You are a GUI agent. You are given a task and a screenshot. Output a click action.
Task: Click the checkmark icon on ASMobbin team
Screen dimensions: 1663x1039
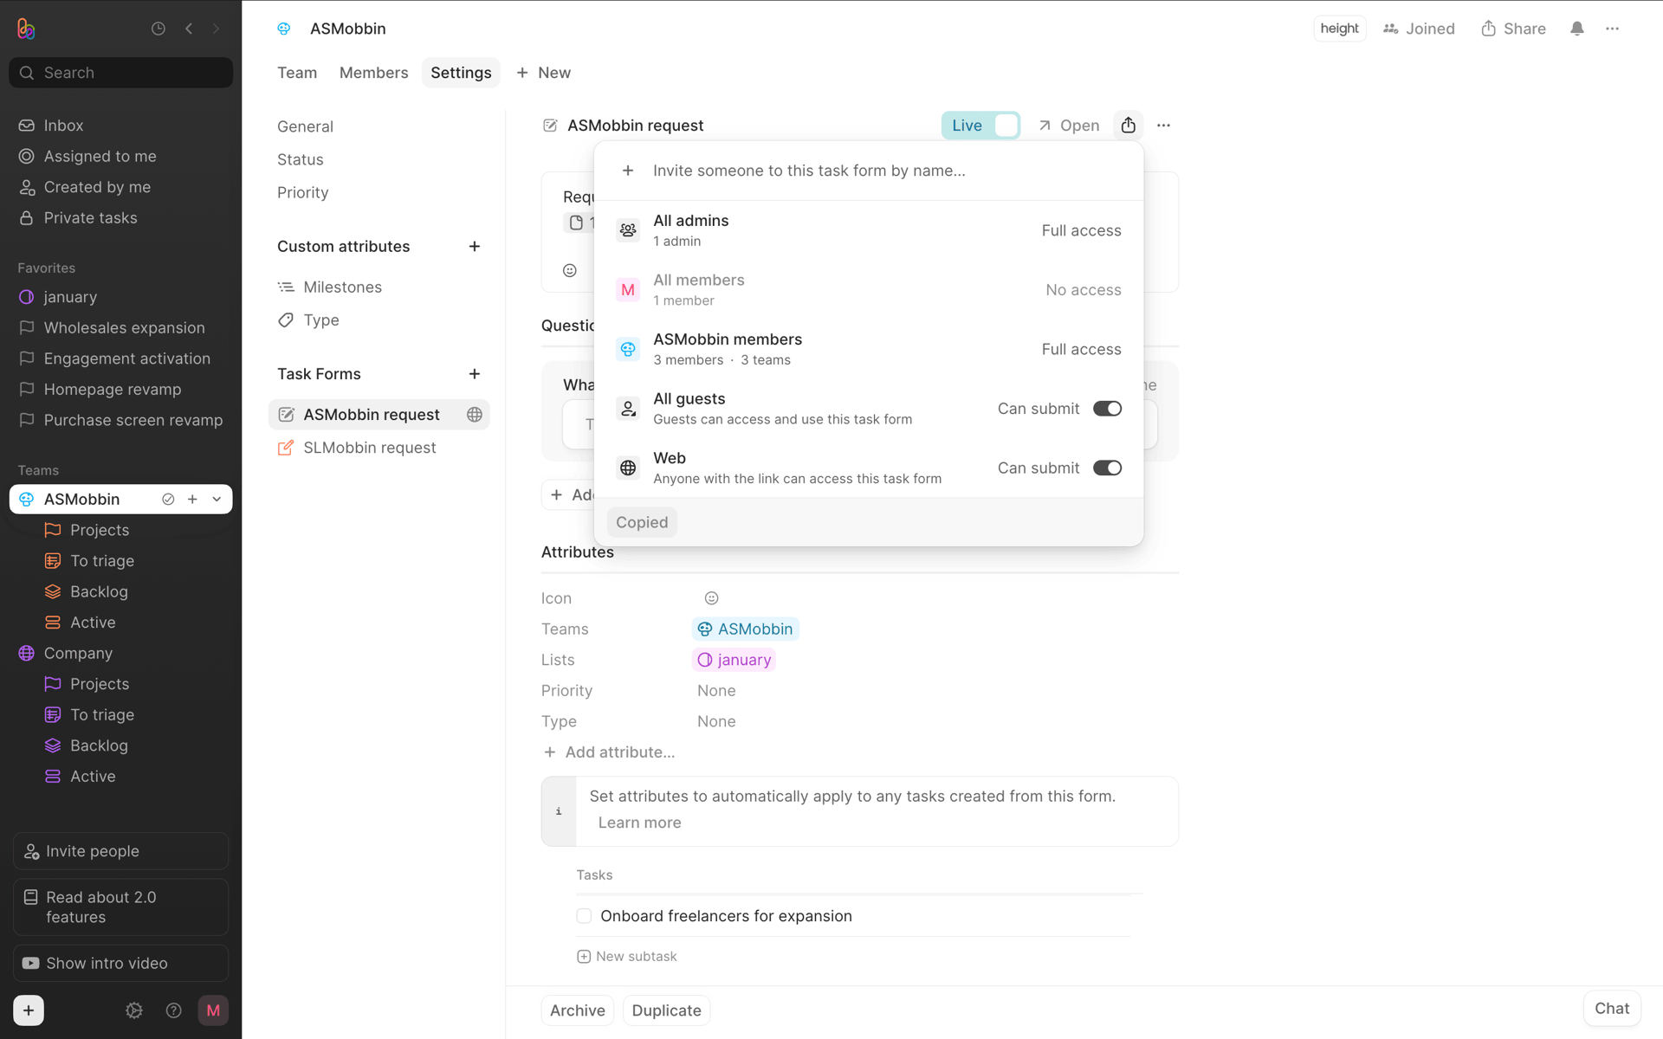(168, 500)
